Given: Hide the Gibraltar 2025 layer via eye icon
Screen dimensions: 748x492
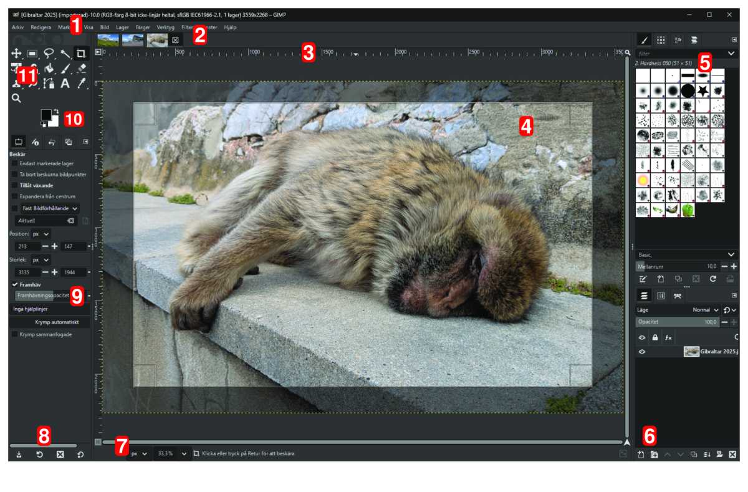Looking at the screenshot, I should [x=641, y=352].
